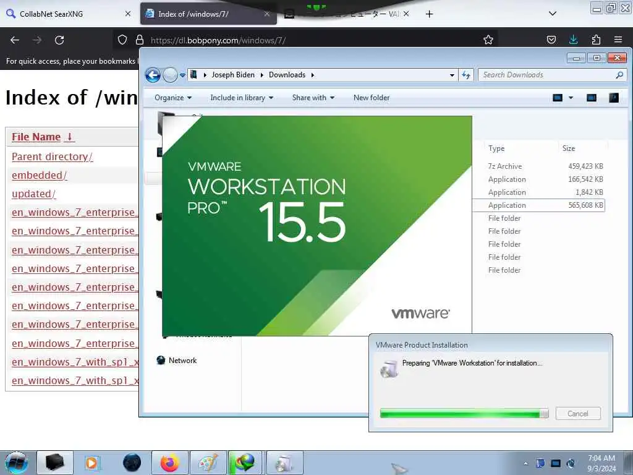Close the CollabNet SearXNG tab
This screenshot has width=633, height=475.
click(128, 14)
